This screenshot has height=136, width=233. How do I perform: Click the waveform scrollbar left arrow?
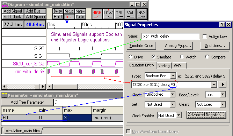(x=50, y=86)
